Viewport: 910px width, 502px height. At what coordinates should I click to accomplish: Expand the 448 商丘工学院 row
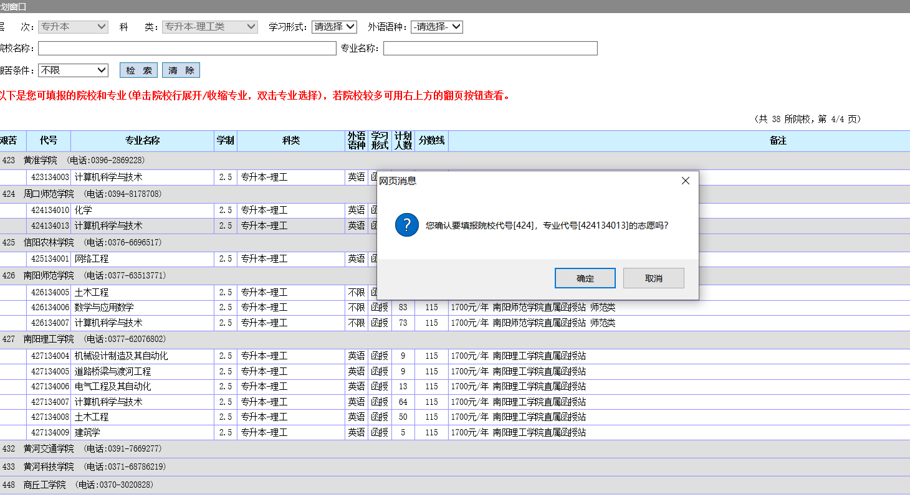click(455, 485)
